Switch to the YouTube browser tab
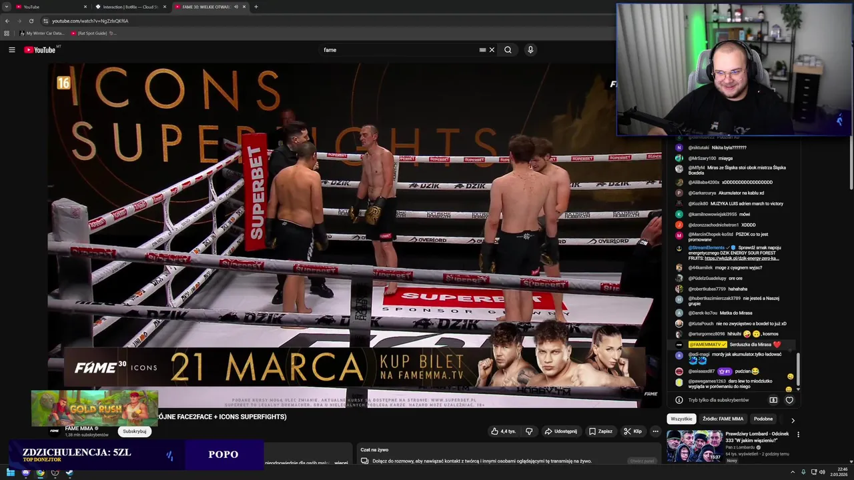Screen dimensions: 854x480 [x=50, y=7]
